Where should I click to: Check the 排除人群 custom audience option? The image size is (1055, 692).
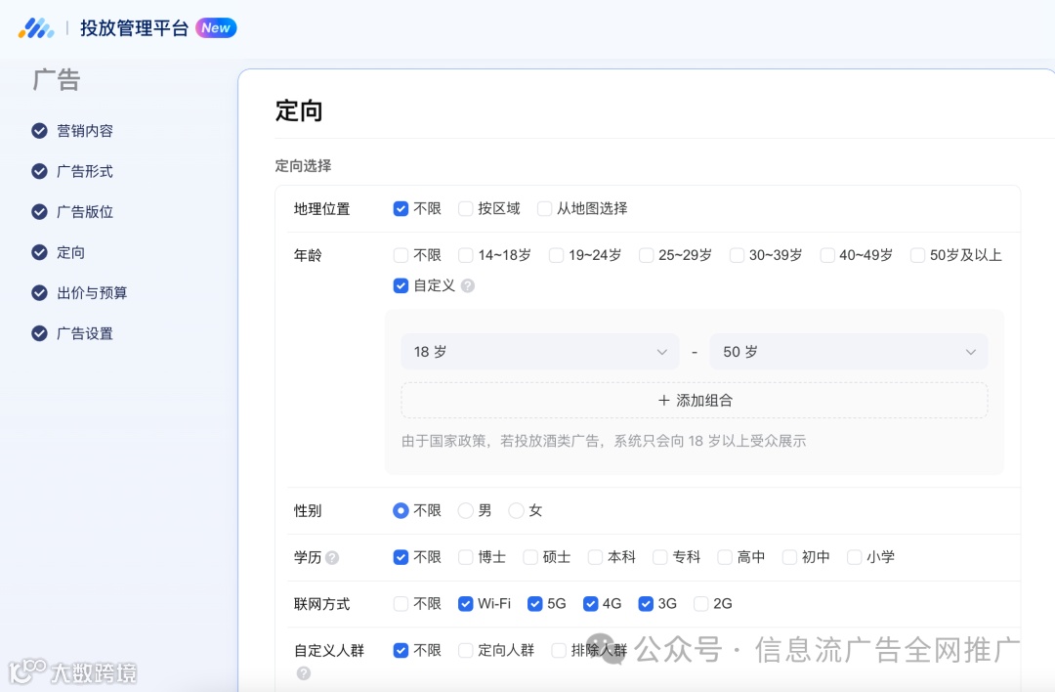click(x=560, y=650)
